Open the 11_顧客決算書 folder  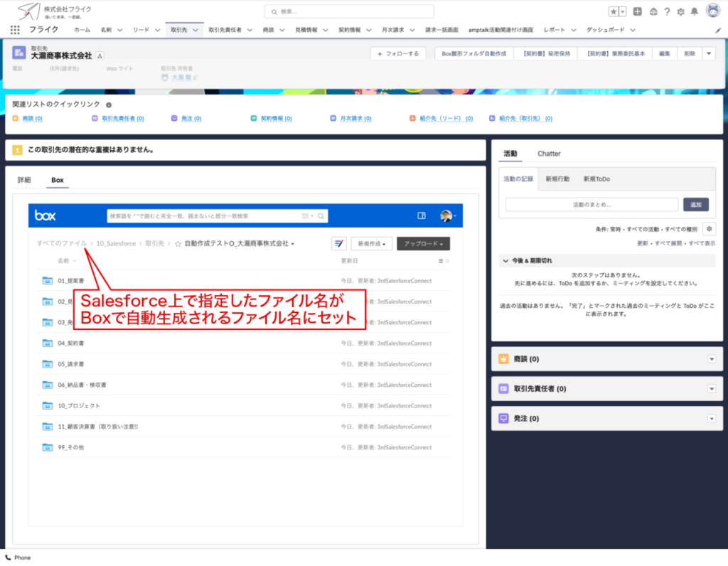click(x=98, y=427)
